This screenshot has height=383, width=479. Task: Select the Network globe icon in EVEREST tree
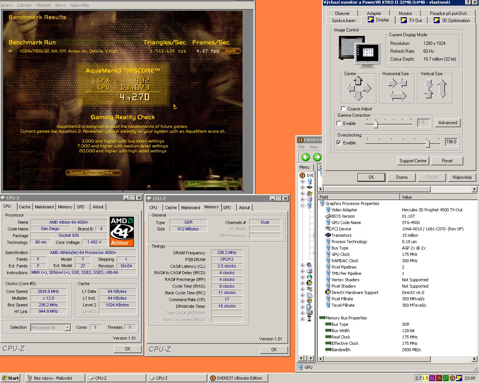click(309, 277)
